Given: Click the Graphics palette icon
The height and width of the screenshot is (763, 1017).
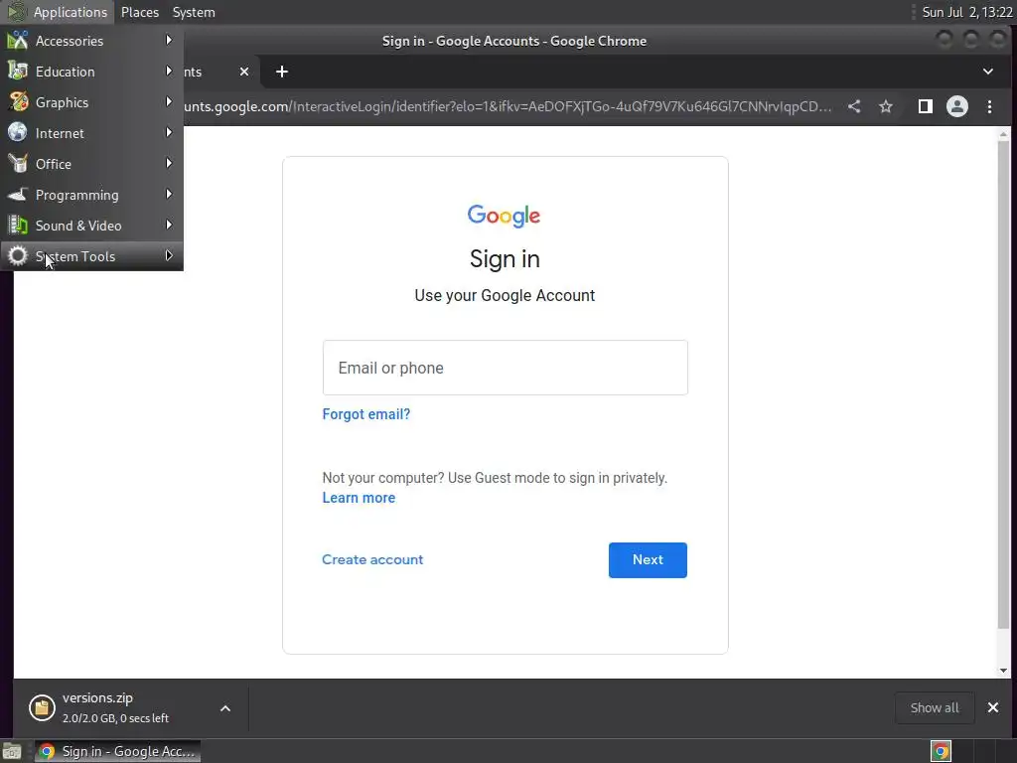Looking at the screenshot, I should tap(18, 102).
